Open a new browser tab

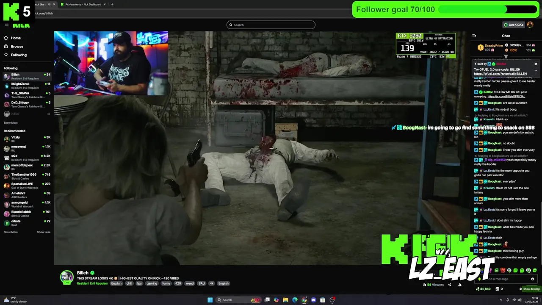tap(112, 4)
